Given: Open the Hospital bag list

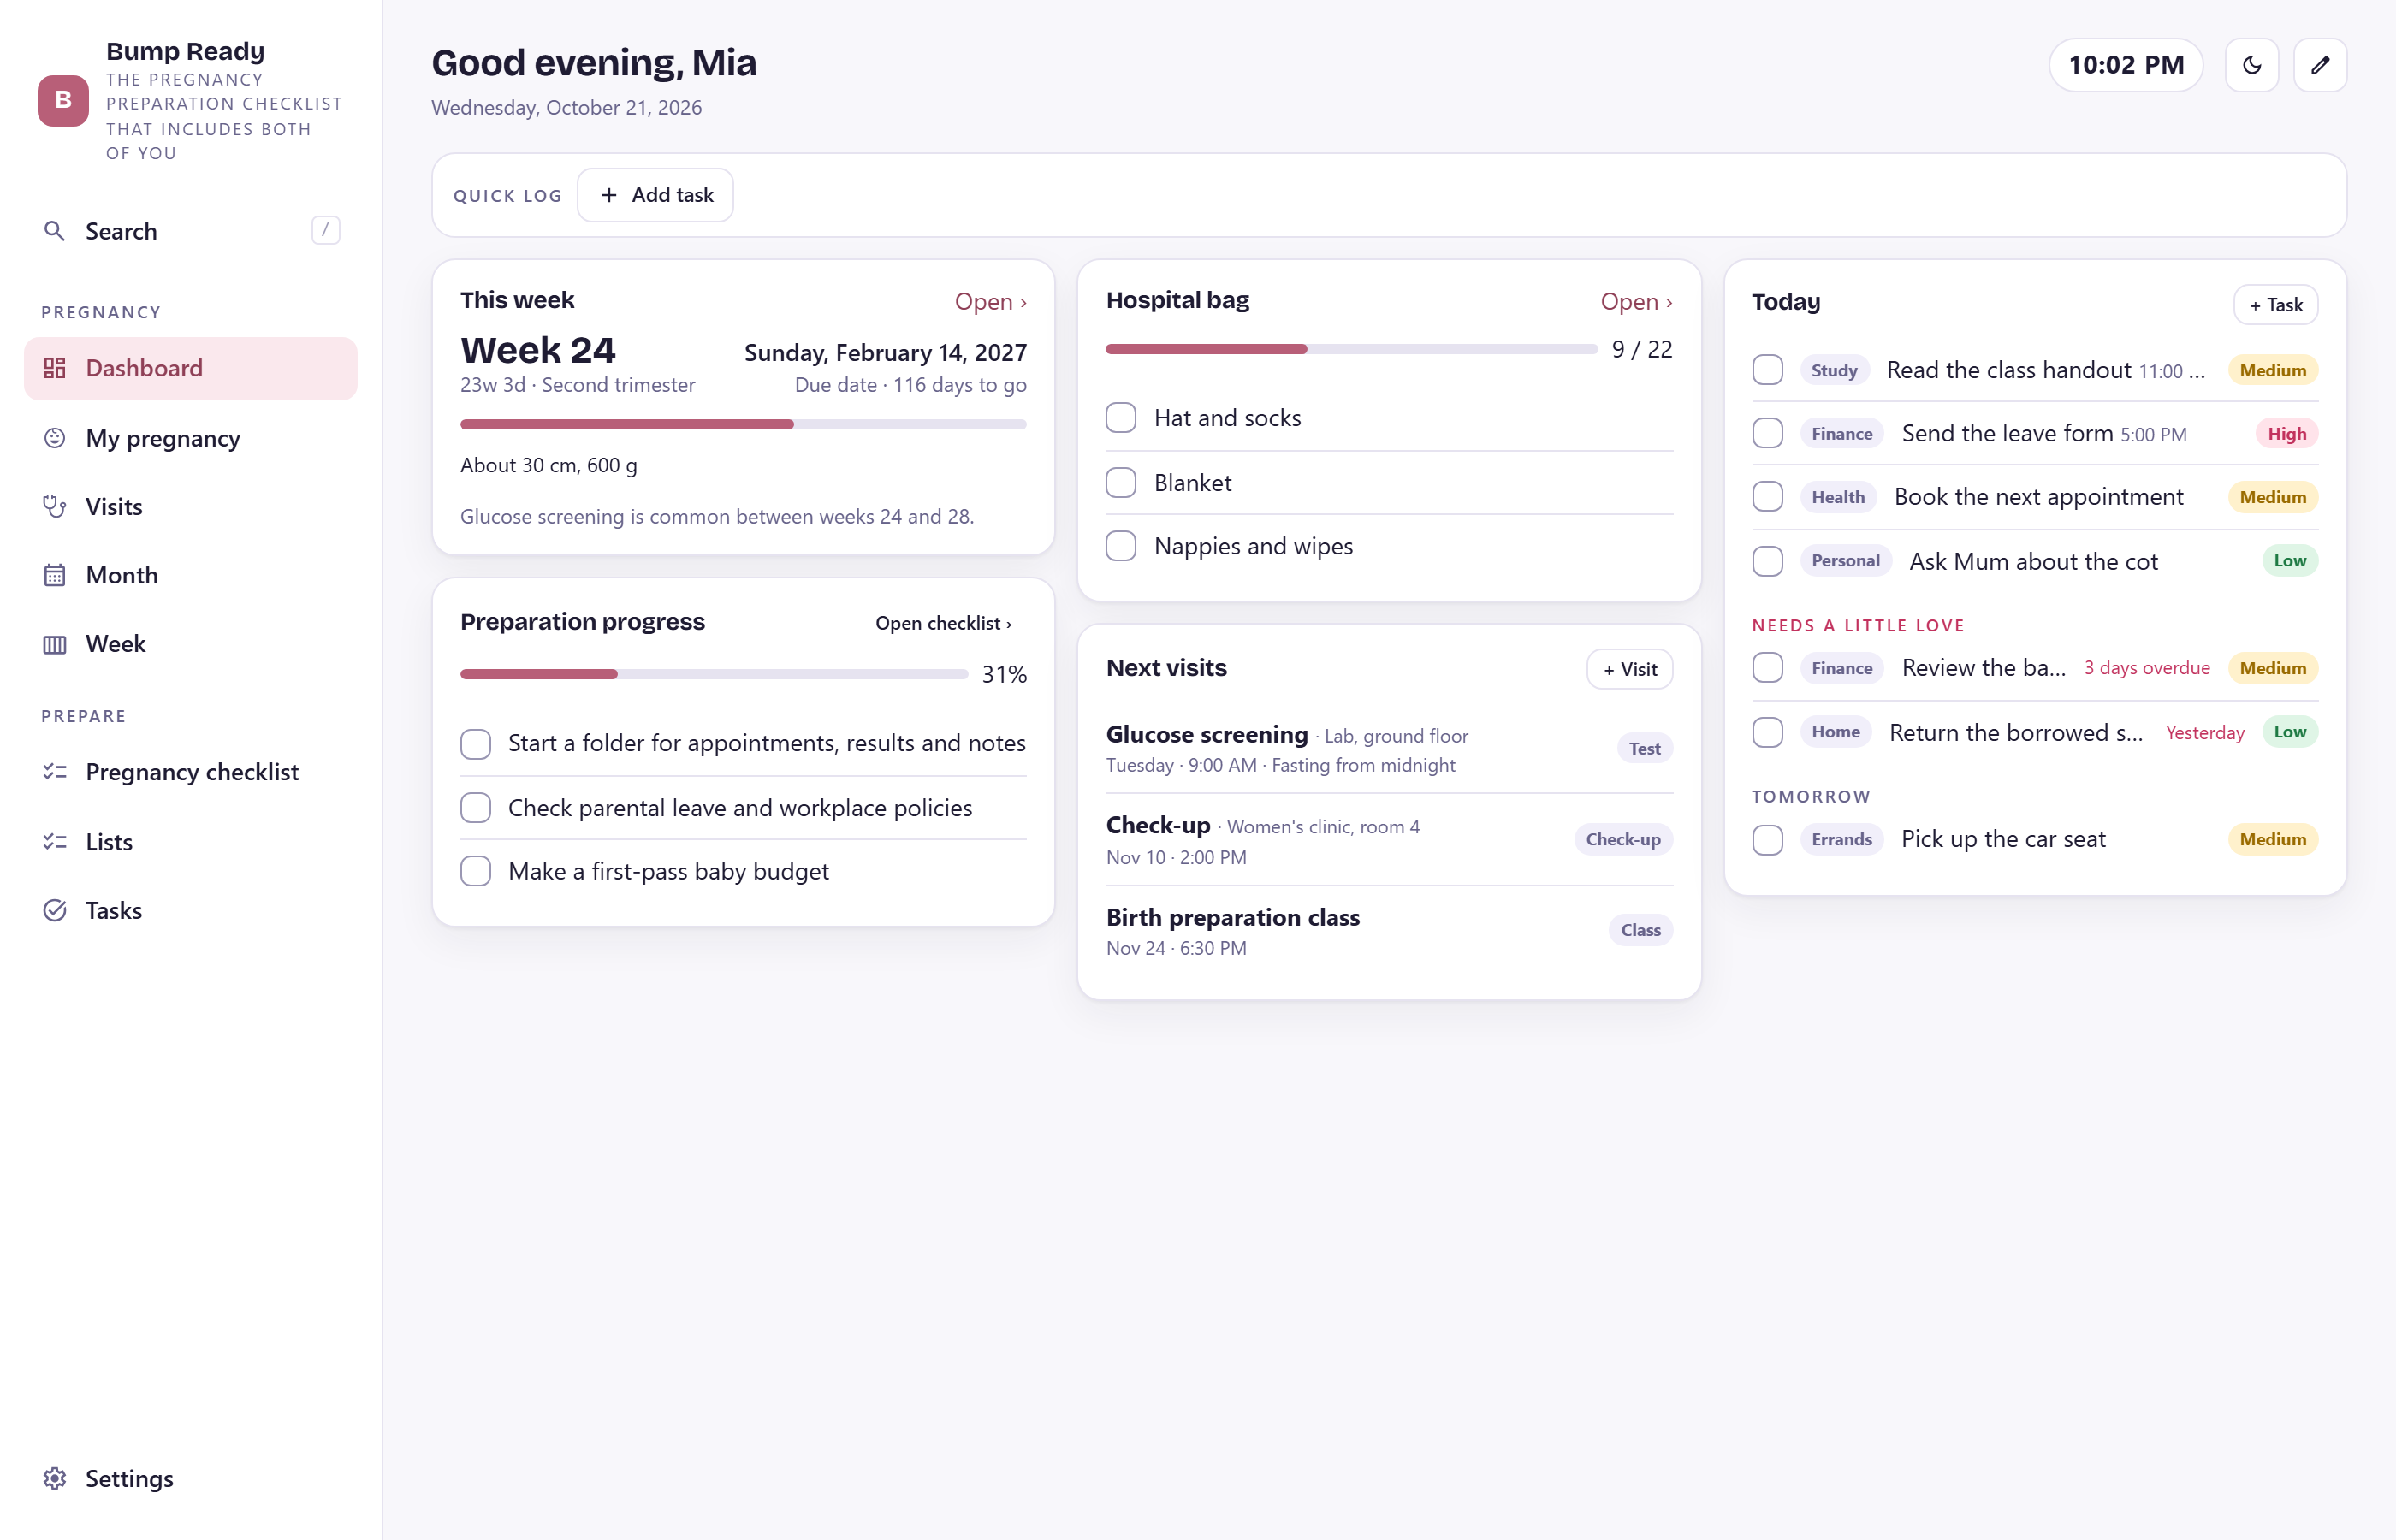Looking at the screenshot, I should [1636, 301].
